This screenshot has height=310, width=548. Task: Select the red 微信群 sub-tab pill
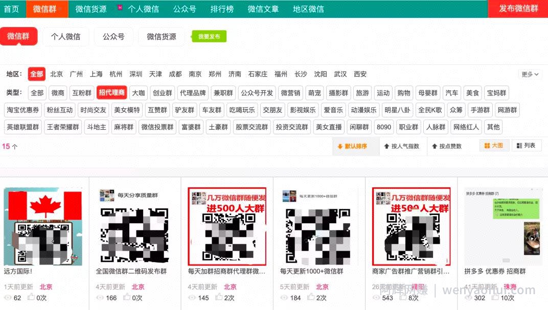18,36
